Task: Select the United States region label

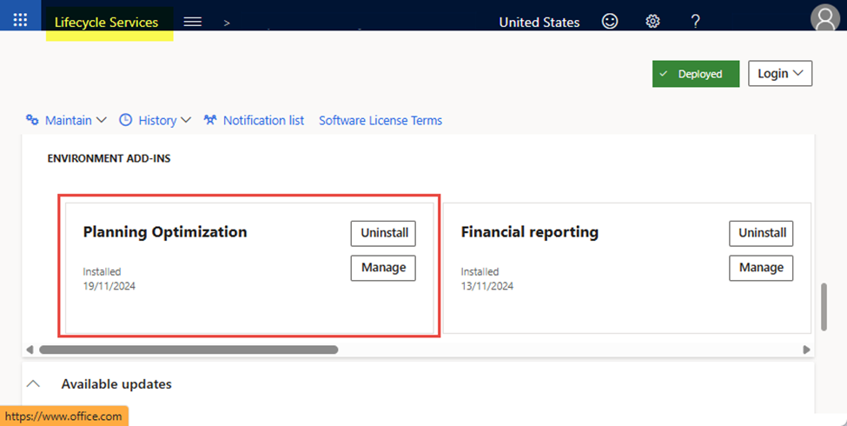Action: (x=539, y=22)
